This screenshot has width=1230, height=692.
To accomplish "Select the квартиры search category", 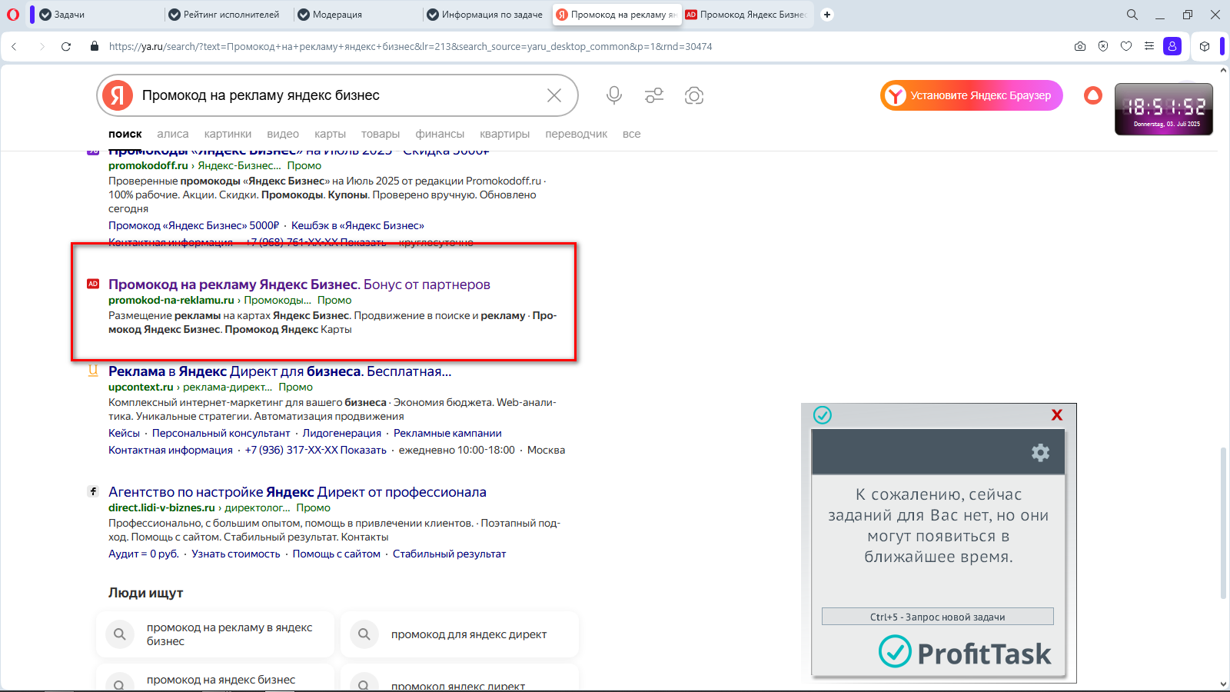I will point(505,134).
